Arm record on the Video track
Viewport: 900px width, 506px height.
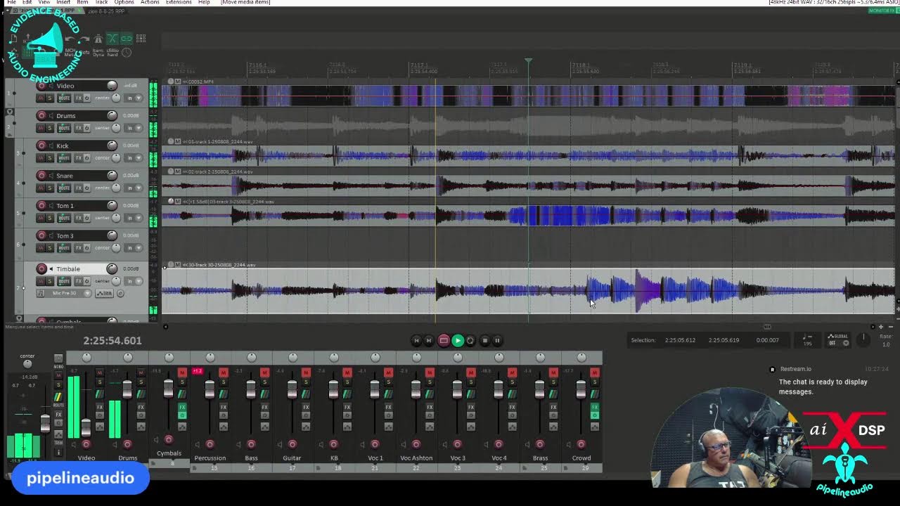coord(41,86)
